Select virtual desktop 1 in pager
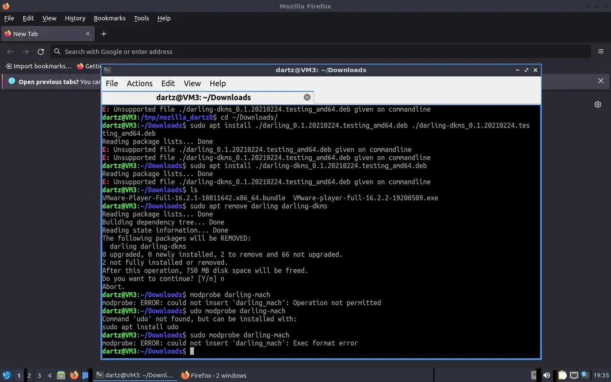The image size is (611, 382). 19,375
